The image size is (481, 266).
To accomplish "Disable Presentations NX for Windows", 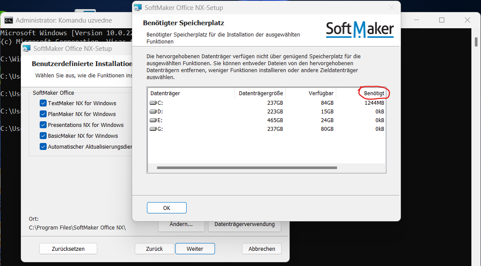I will 43,125.
